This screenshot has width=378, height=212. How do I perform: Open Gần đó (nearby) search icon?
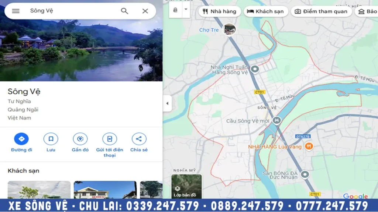80,139
